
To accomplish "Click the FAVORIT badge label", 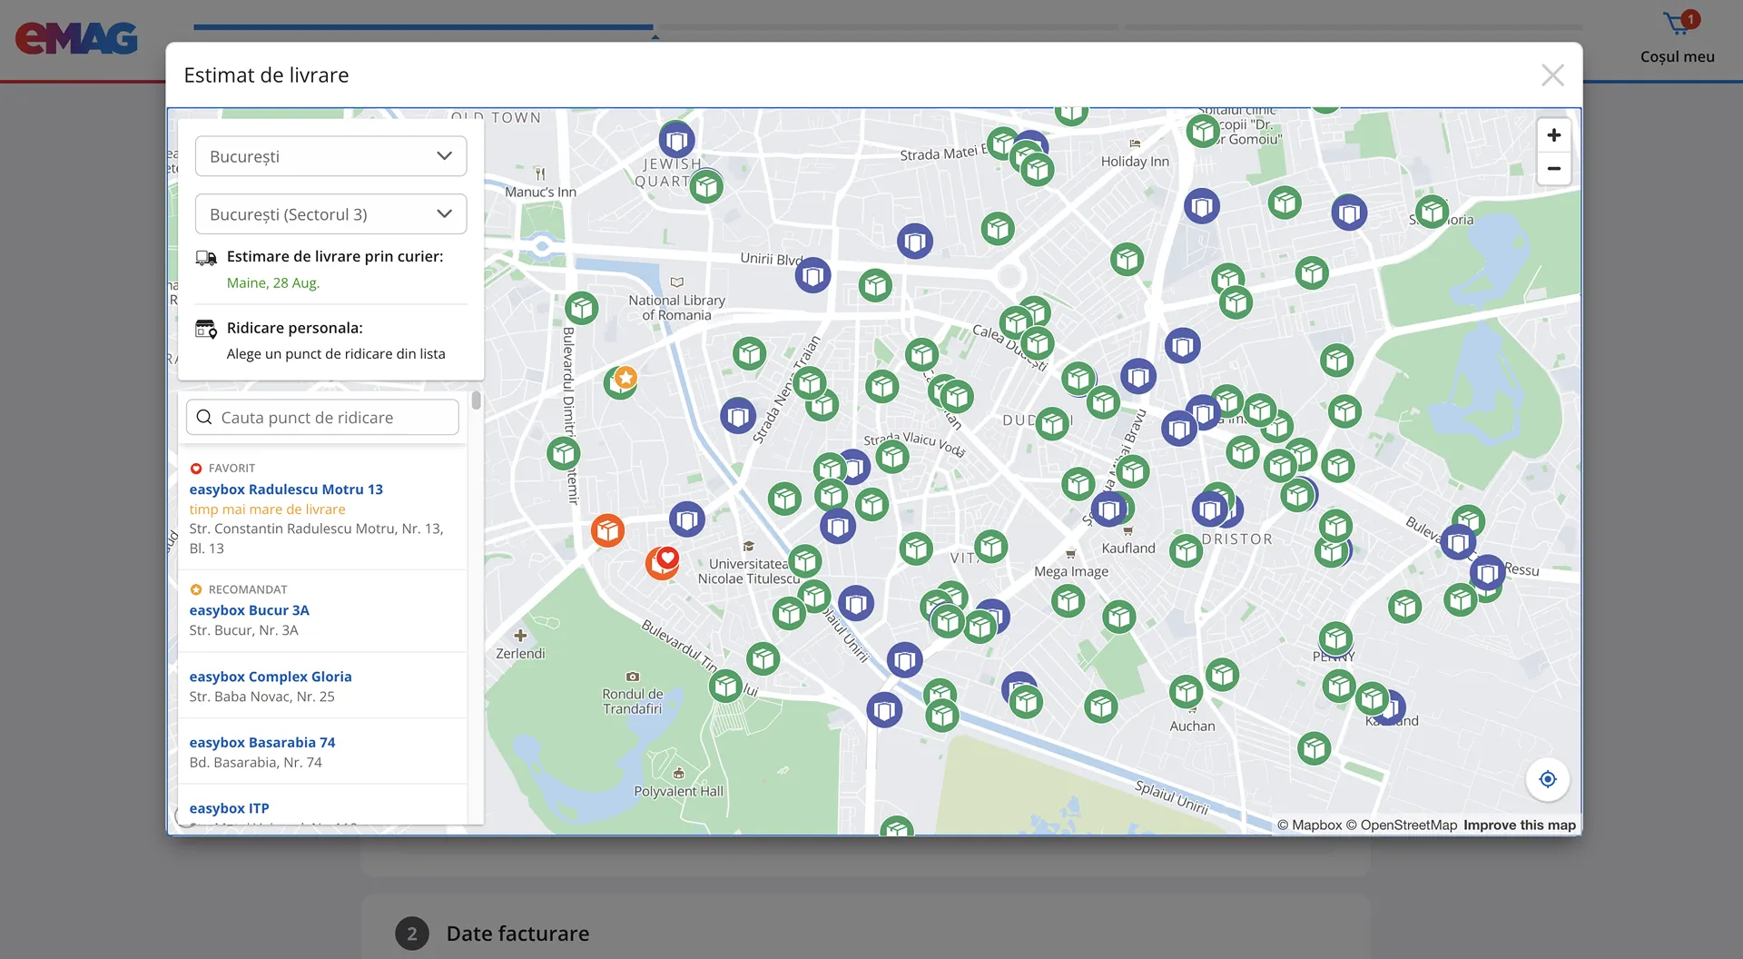I will point(231,469).
